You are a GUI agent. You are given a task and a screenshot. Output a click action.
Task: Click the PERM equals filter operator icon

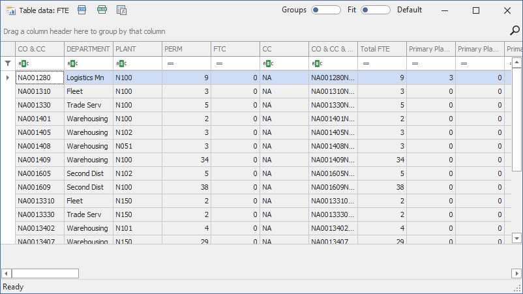pyautogui.click(x=170, y=63)
